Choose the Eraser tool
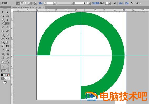The height and width of the screenshot is (104, 149). click(x=7, y=31)
